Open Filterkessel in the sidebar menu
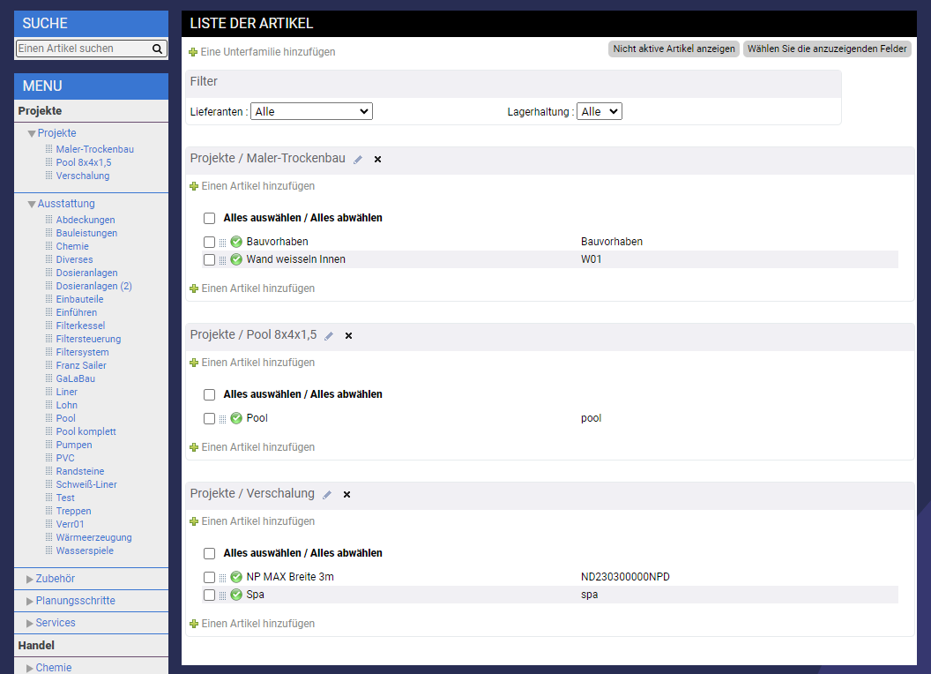Screen dimensions: 931x674 [x=80, y=326]
